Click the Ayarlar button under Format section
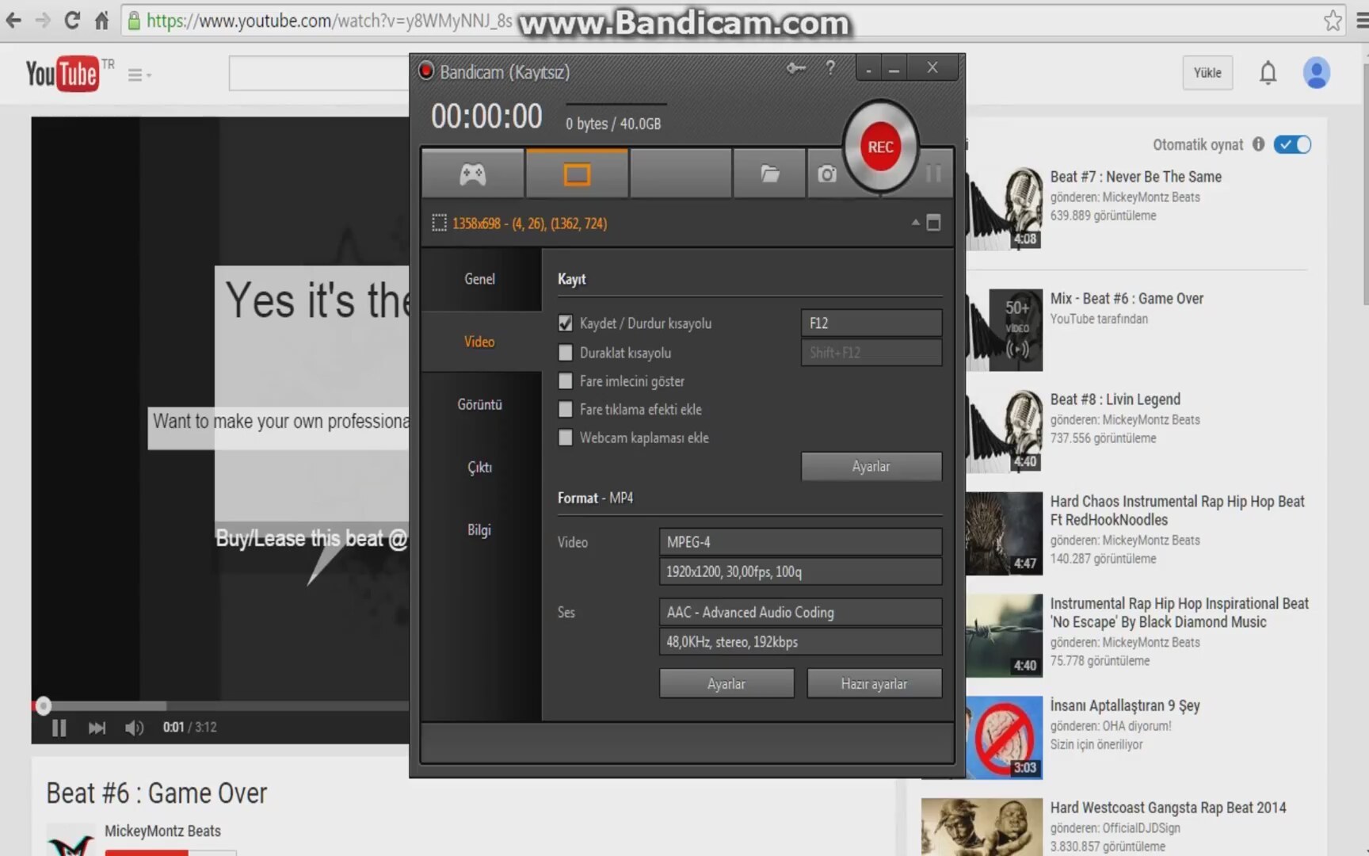The height and width of the screenshot is (856, 1369). tap(726, 683)
